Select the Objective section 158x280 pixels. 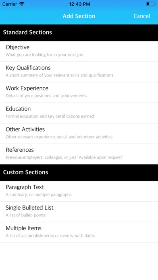79,51
